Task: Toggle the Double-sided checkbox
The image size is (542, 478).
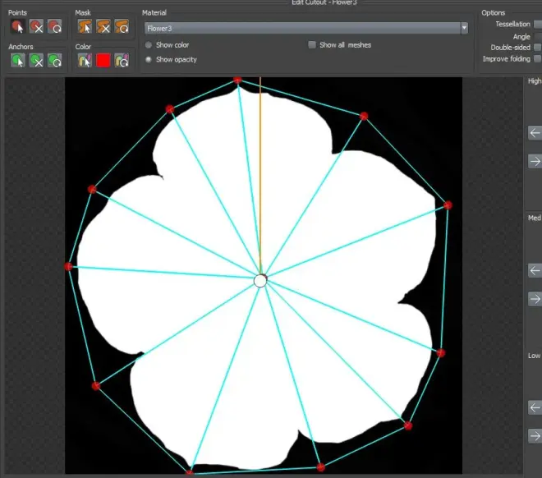Action: click(x=538, y=48)
